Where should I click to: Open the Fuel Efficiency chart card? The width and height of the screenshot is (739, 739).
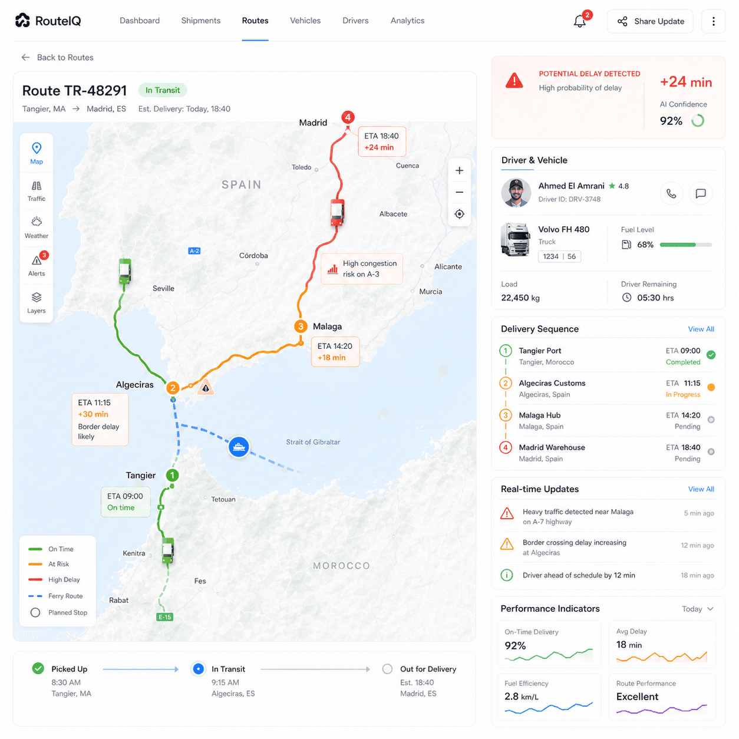[549, 697]
